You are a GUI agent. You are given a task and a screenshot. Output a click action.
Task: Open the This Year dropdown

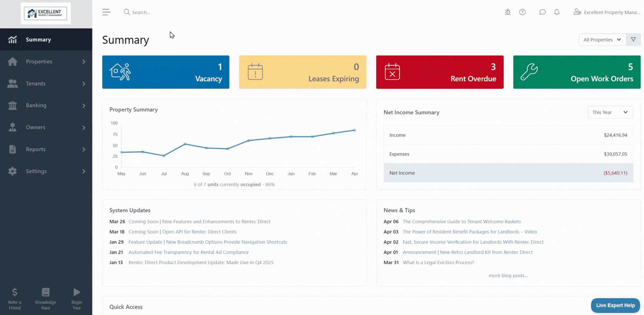coord(610,112)
